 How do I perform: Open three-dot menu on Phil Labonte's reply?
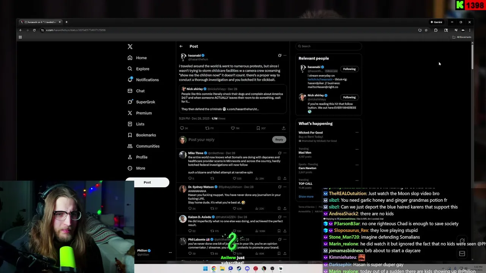pos(285,239)
